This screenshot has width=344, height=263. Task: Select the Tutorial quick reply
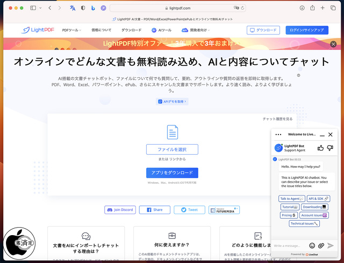[x=290, y=207]
